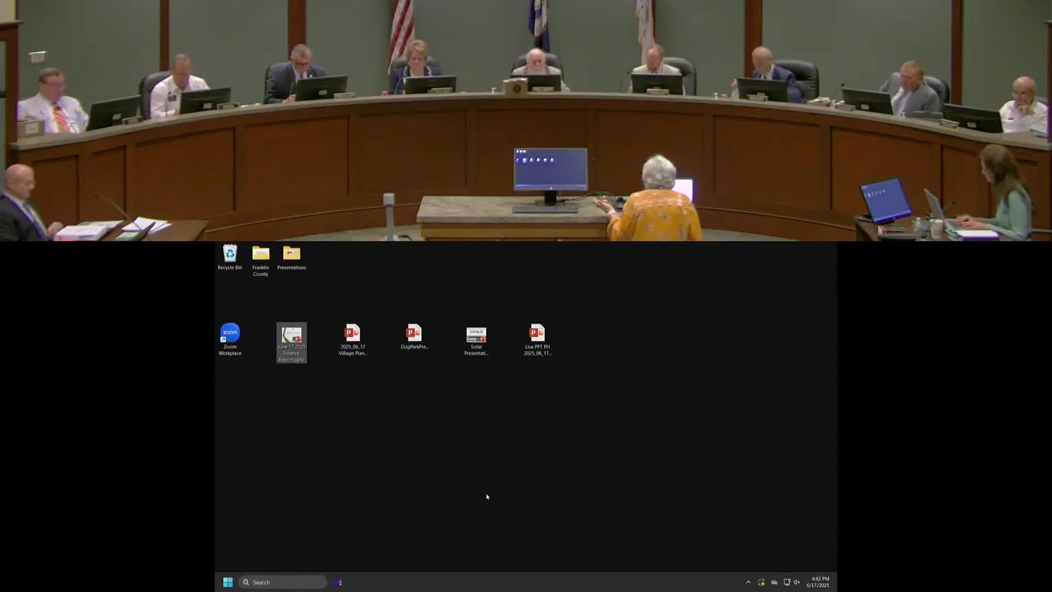The width and height of the screenshot is (1052, 592).
Task: Open the Presentations folder
Action: coord(291,254)
